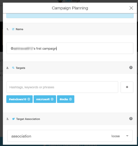This screenshot has height=146, width=138.
Task: Remove the #india target tag
Action: tap(70, 99)
